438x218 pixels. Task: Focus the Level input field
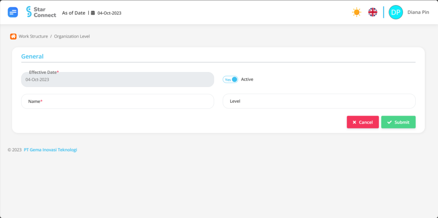(x=319, y=101)
